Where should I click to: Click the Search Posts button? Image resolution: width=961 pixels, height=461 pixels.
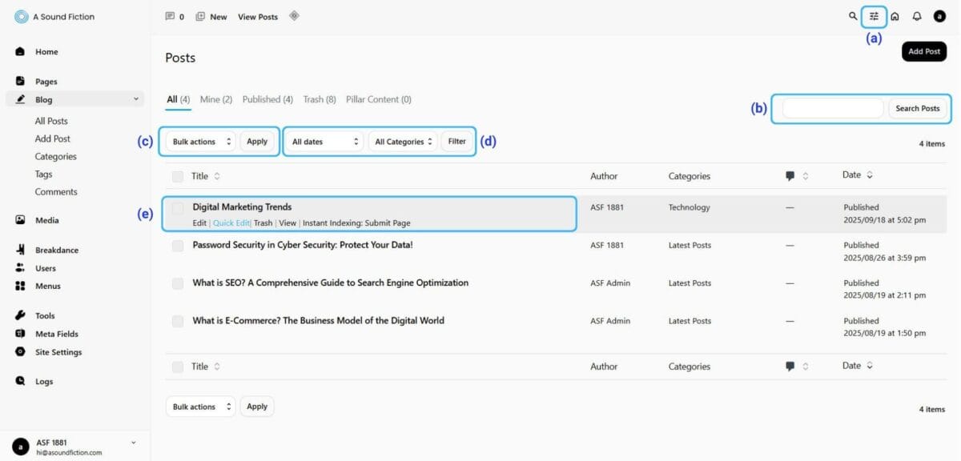tap(917, 108)
